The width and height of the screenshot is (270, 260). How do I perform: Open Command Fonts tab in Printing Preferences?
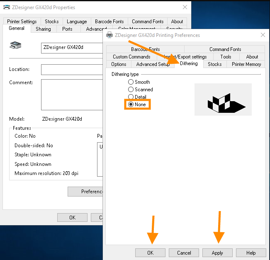(x=225, y=49)
